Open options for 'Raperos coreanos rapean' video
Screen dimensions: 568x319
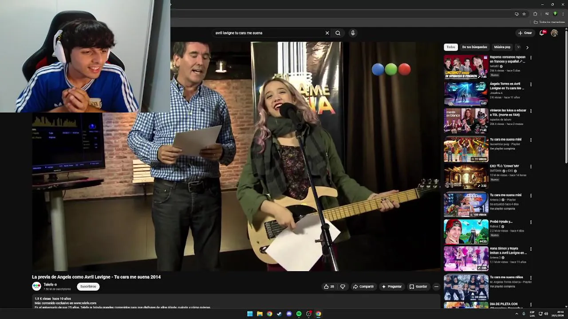pyautogui.click(x=531, y=58)
